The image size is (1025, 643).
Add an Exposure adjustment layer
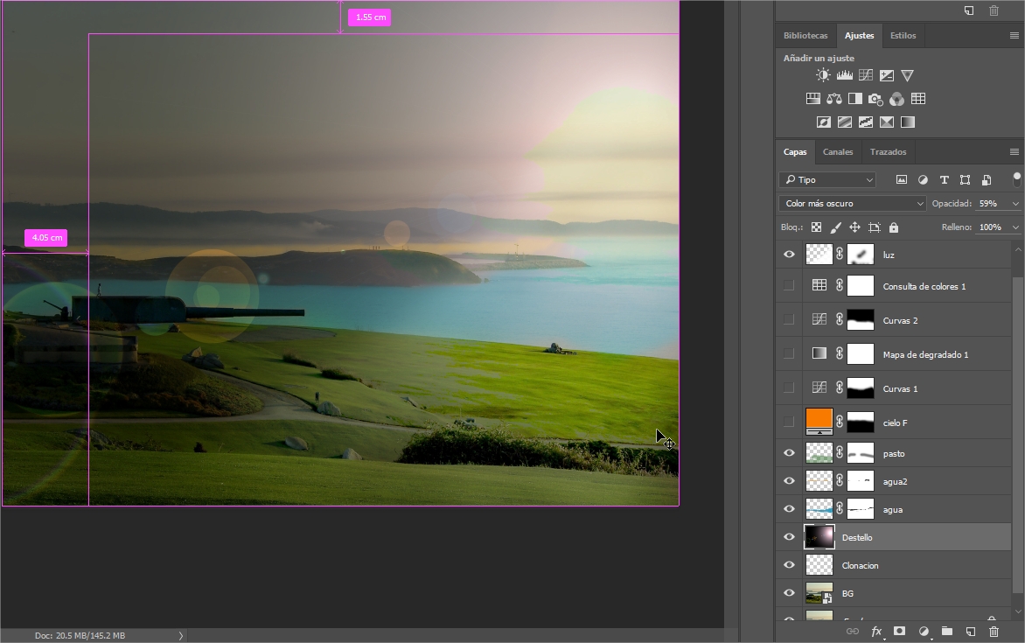887,75
